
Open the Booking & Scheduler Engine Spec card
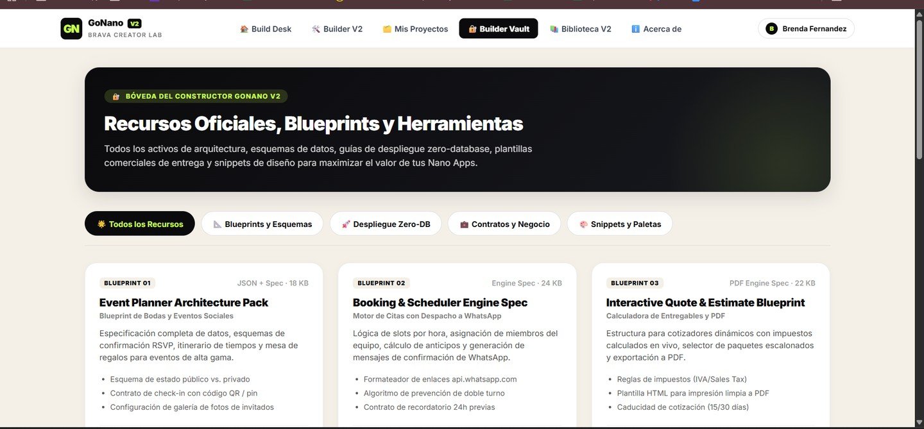tap(458, 346)
